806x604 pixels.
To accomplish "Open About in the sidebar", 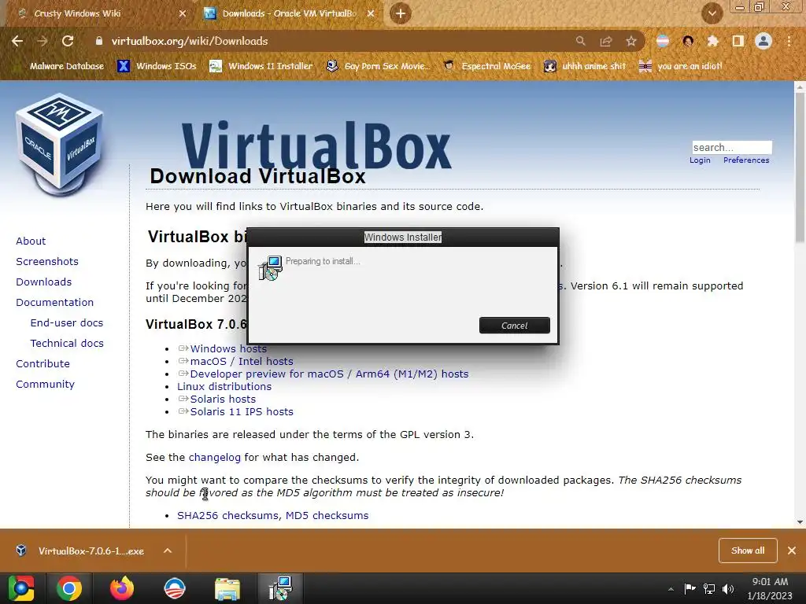I will [31, 241].
